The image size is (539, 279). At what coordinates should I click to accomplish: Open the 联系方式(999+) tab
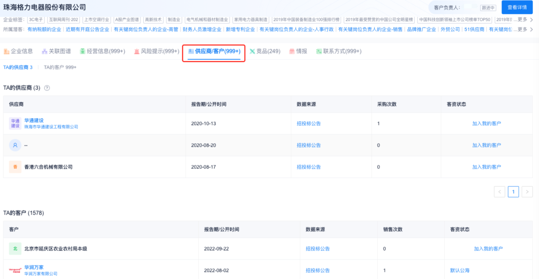click(x=338, y=51)
